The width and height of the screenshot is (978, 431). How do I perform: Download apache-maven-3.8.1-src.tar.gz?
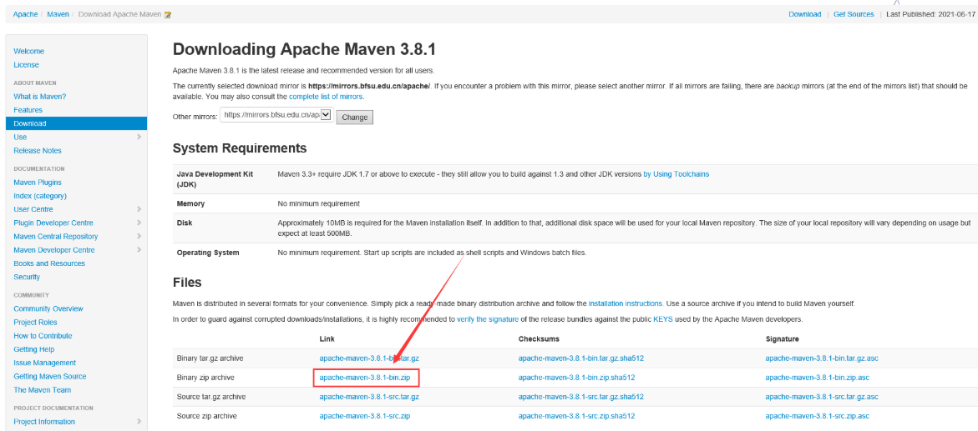coord(368,397)
